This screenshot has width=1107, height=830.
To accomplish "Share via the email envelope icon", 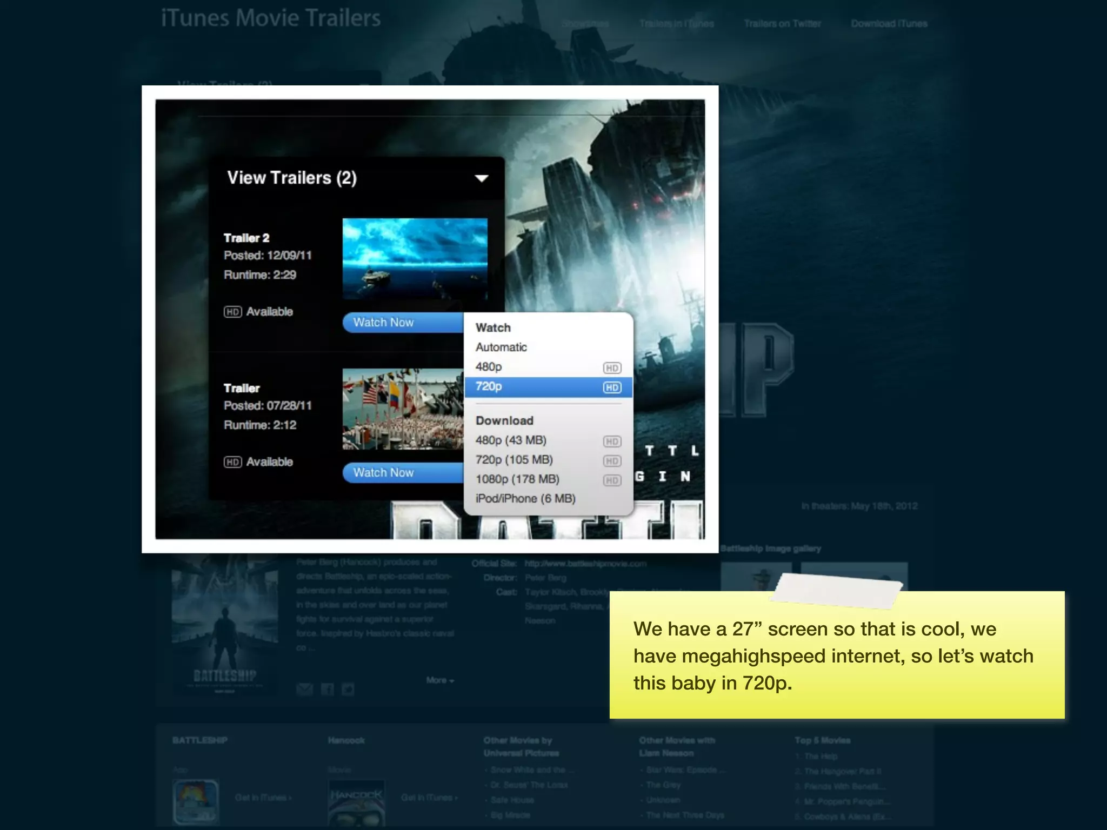I will pos(305,689).
